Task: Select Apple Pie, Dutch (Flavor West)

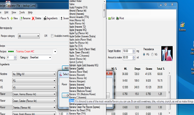Action: 82,49
